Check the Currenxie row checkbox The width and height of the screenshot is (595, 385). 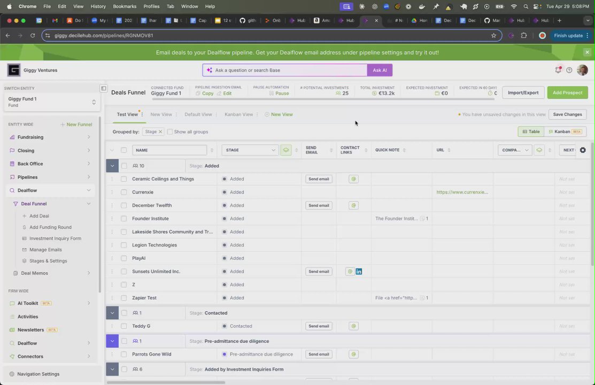click(x=123, y=192)
